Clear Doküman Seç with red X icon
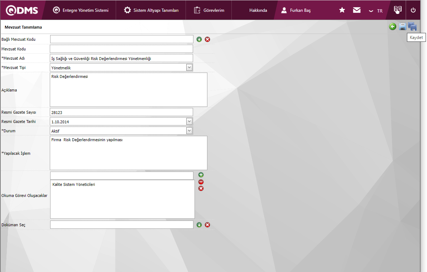This screenshot has height=272, width=427. click(207, 225)
